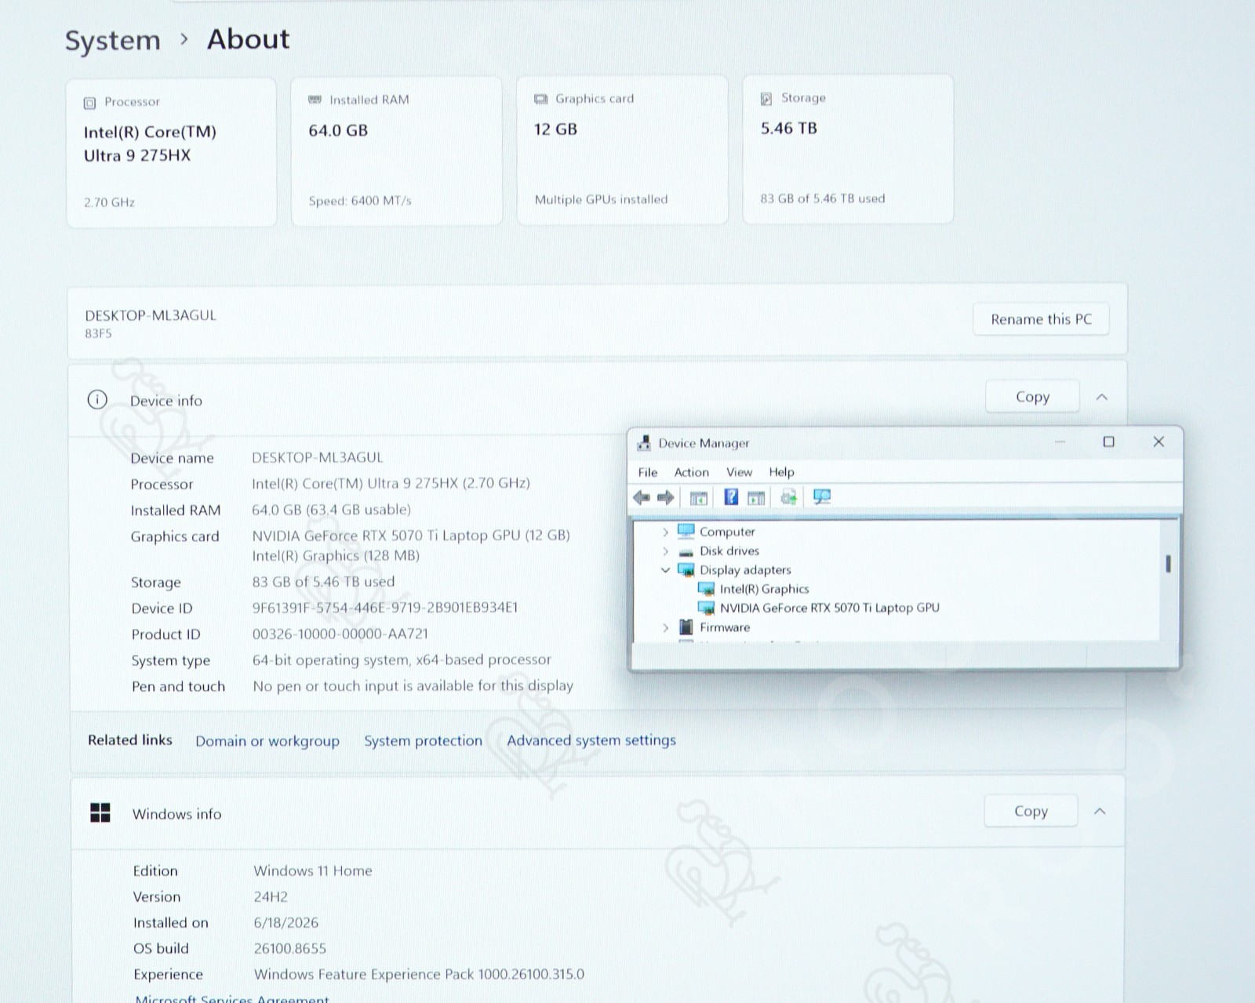Click the "64-bit operating system, x64-based processor" value
Viewport: 1255px width, 1003px height.
402,660
